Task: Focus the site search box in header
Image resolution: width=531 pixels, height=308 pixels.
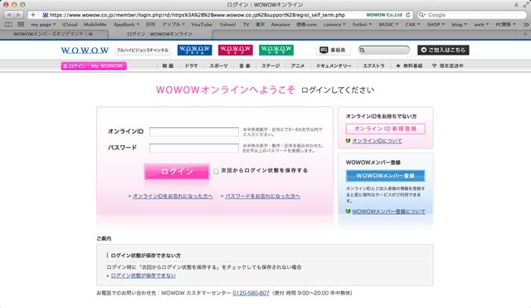Action: (384, 50)
